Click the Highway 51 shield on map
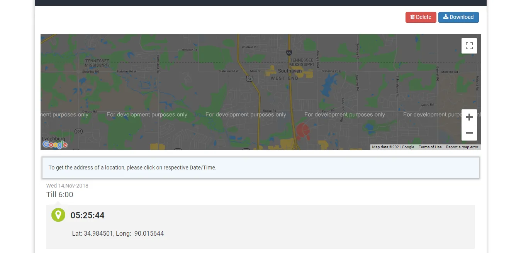The height and width of the screenshot is (253, 521). pos(249,79)
